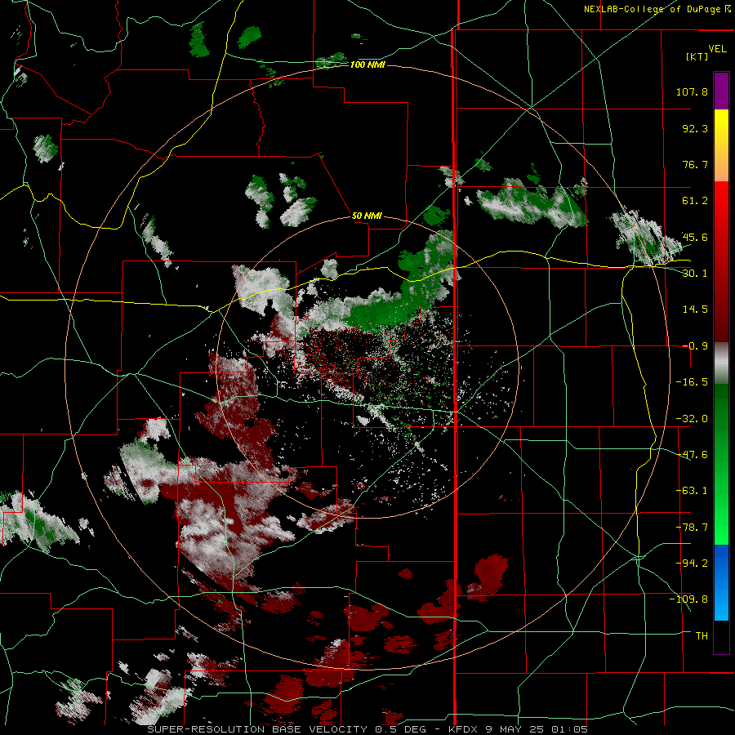This screenshot has height=735, width=735.
Task: Click the 76.7 velocity scale value
Action: 695,164
